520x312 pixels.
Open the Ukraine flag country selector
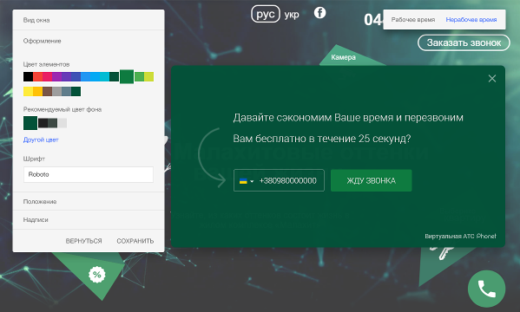click(247, 181)
